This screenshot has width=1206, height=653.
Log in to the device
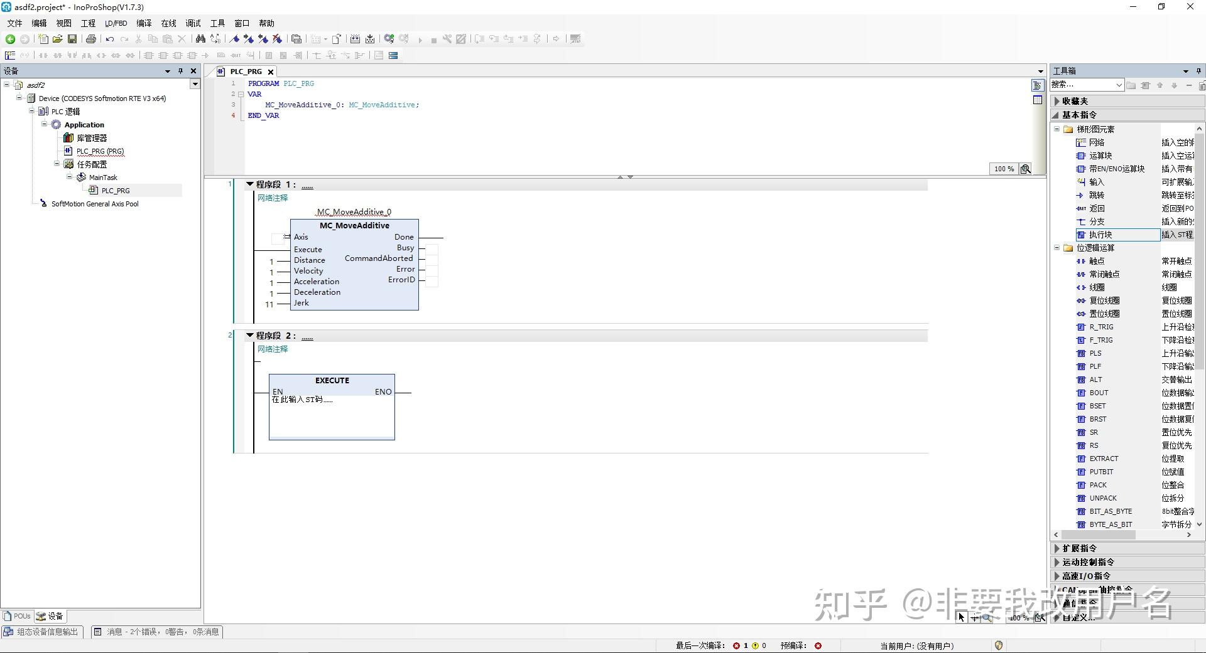389,39
